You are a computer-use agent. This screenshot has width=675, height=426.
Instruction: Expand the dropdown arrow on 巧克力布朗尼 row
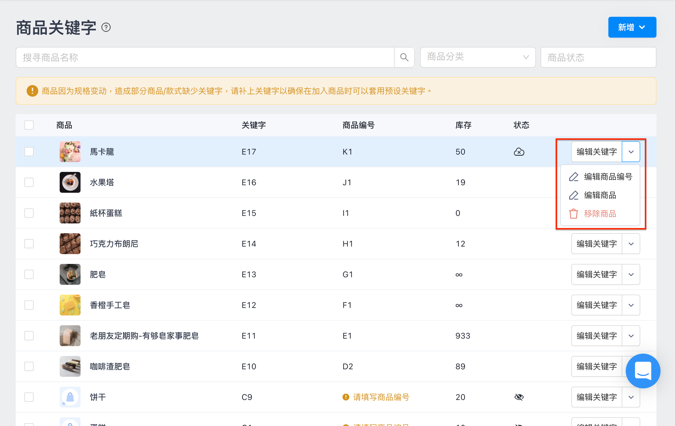point(631,244)
